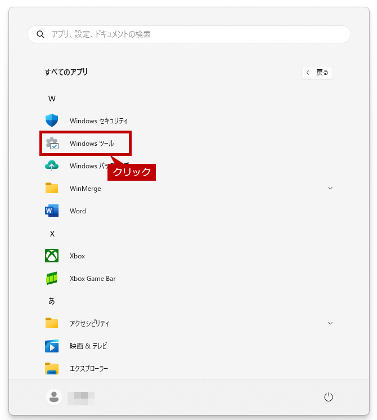The height and width of the screenshot is (420, 377).
Task: Click the user account avatar
Action: click(x=54, y=397)
